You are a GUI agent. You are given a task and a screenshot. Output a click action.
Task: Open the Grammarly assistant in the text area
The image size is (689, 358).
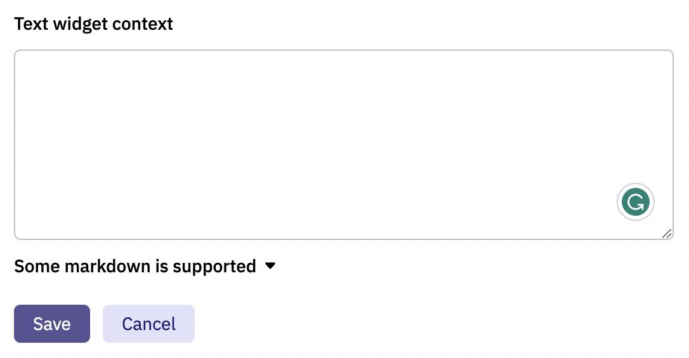[x=636, y=202]
